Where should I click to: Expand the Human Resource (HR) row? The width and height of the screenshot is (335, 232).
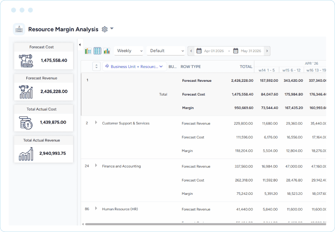pos(96,208)
